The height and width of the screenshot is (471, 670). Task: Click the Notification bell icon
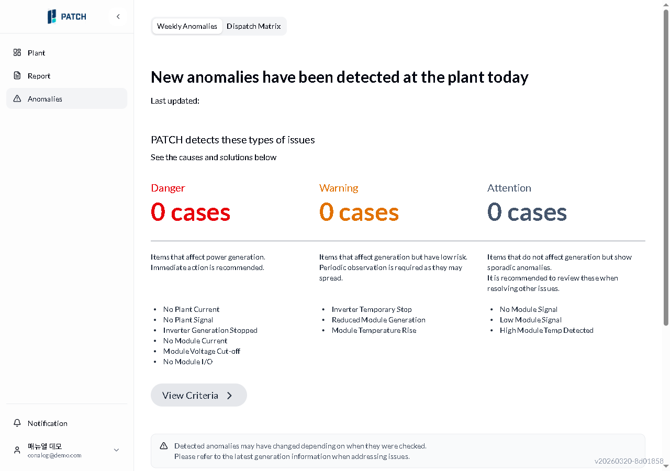coord(17,423)
